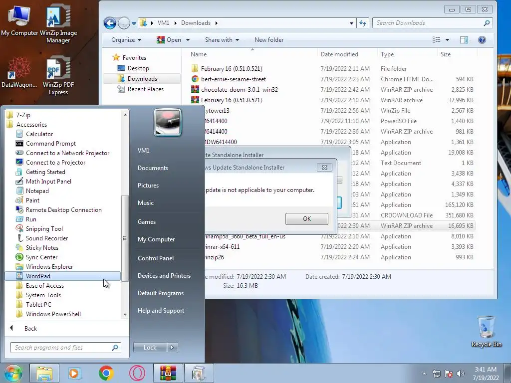Show hidden tray icons arrow

pyautogui.click(x=424, y=373)
